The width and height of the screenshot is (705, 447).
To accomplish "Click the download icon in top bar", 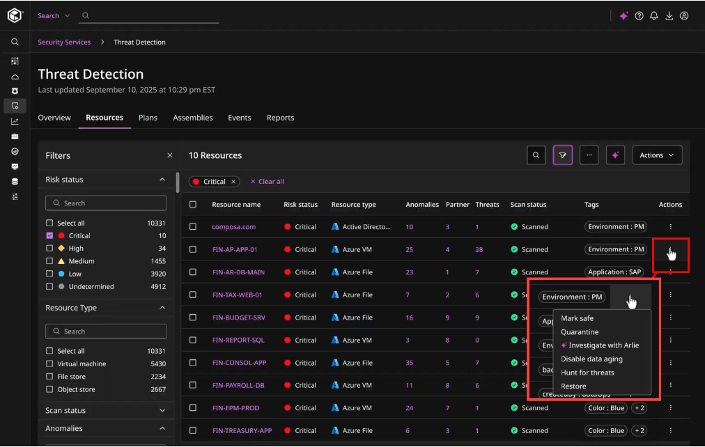I will coord(669,15).
